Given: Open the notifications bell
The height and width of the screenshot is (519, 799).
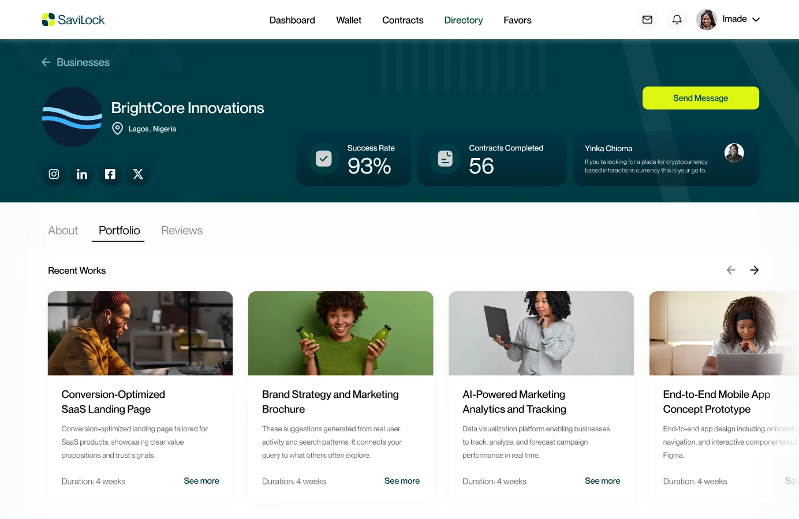Looking at the screenshot, I should [x=677, y=20].
